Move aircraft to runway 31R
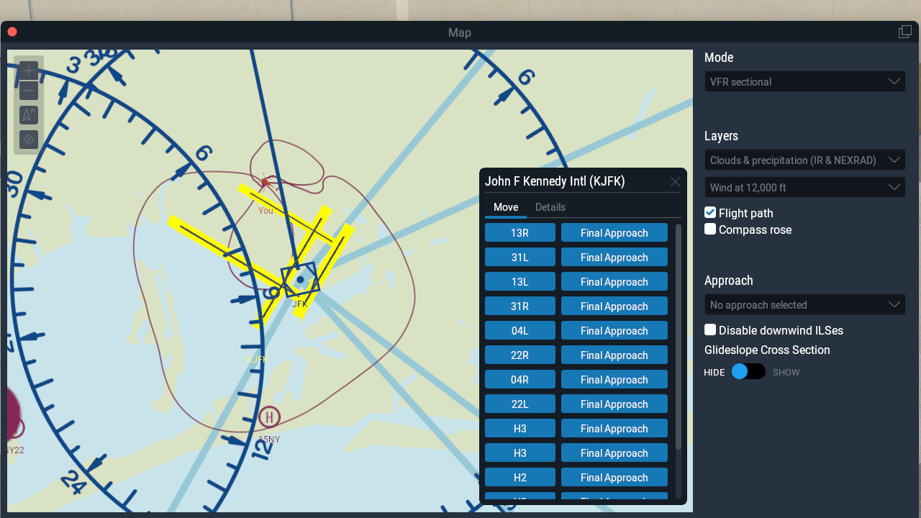 coord(520,306)
